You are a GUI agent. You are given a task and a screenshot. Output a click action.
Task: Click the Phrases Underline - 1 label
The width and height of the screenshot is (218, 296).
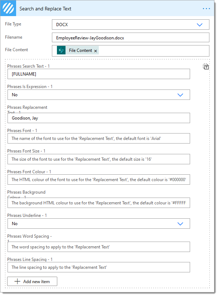pyautogui.click(x=27, y=215)
